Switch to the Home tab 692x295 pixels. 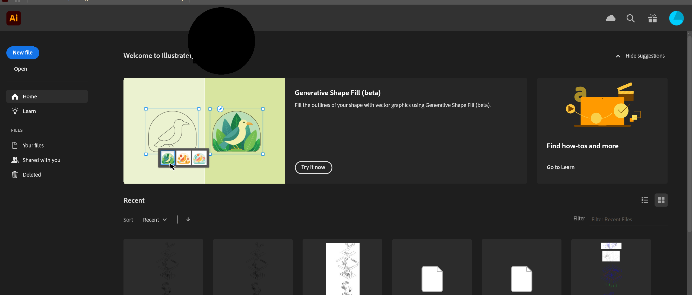click(x=30, y=96)
